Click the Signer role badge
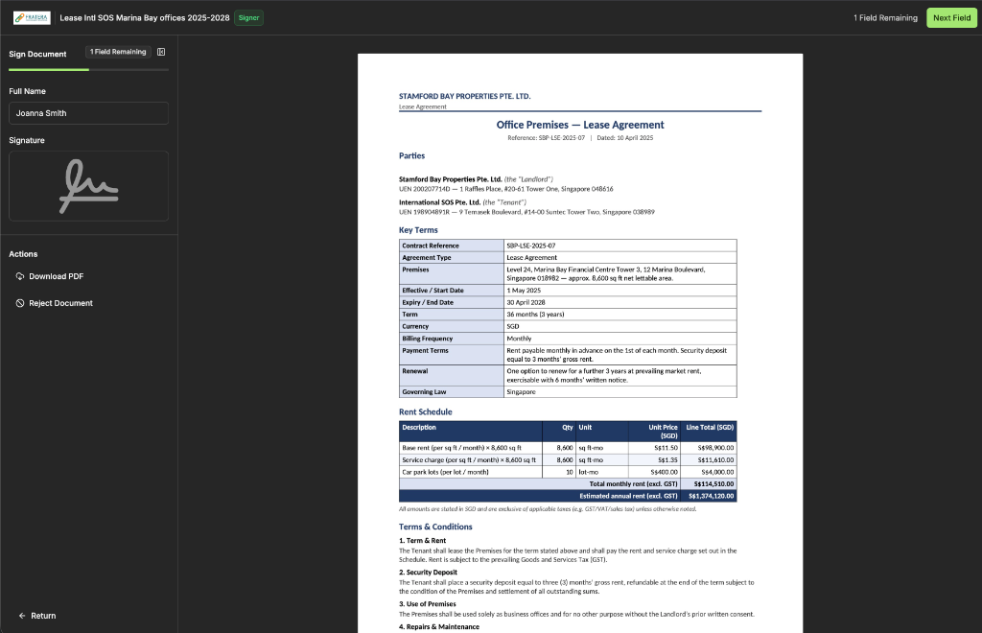 tap(248, 17)
